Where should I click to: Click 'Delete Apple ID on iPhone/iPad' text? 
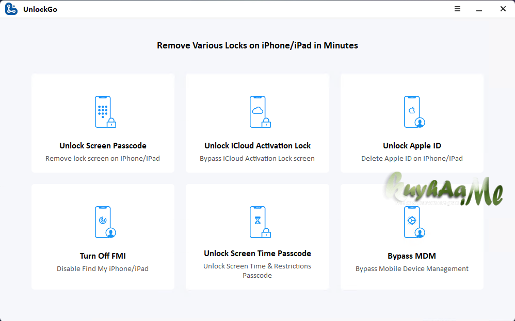[412, 158]
